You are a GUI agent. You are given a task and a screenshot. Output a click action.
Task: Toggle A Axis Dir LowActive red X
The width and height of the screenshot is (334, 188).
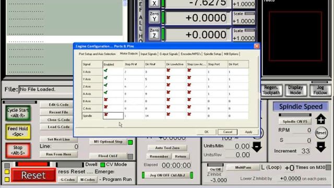coord(168,92)
